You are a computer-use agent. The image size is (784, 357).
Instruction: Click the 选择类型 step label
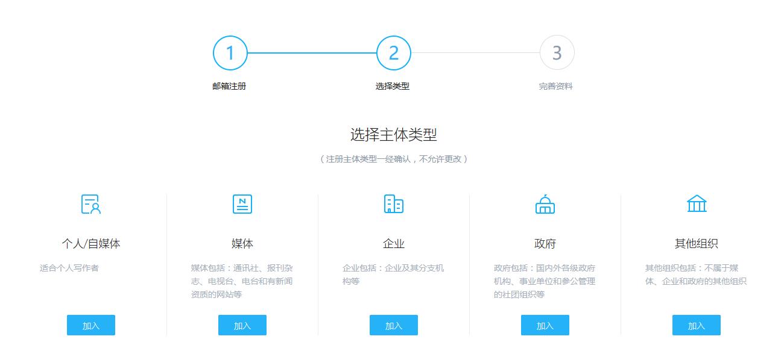[x=394, y=86]
